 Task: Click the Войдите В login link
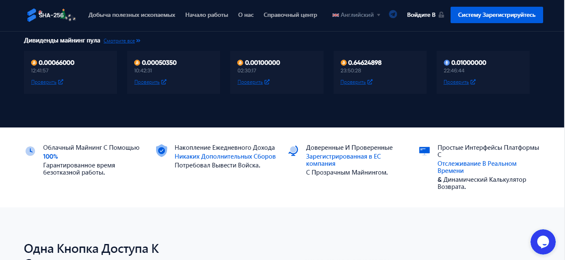pyautogui.click(x=421, y=15)
